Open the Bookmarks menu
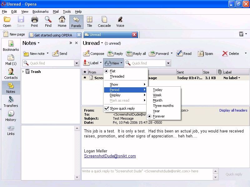The width and height of the screenshot is (250, 187). pos(40,12)
